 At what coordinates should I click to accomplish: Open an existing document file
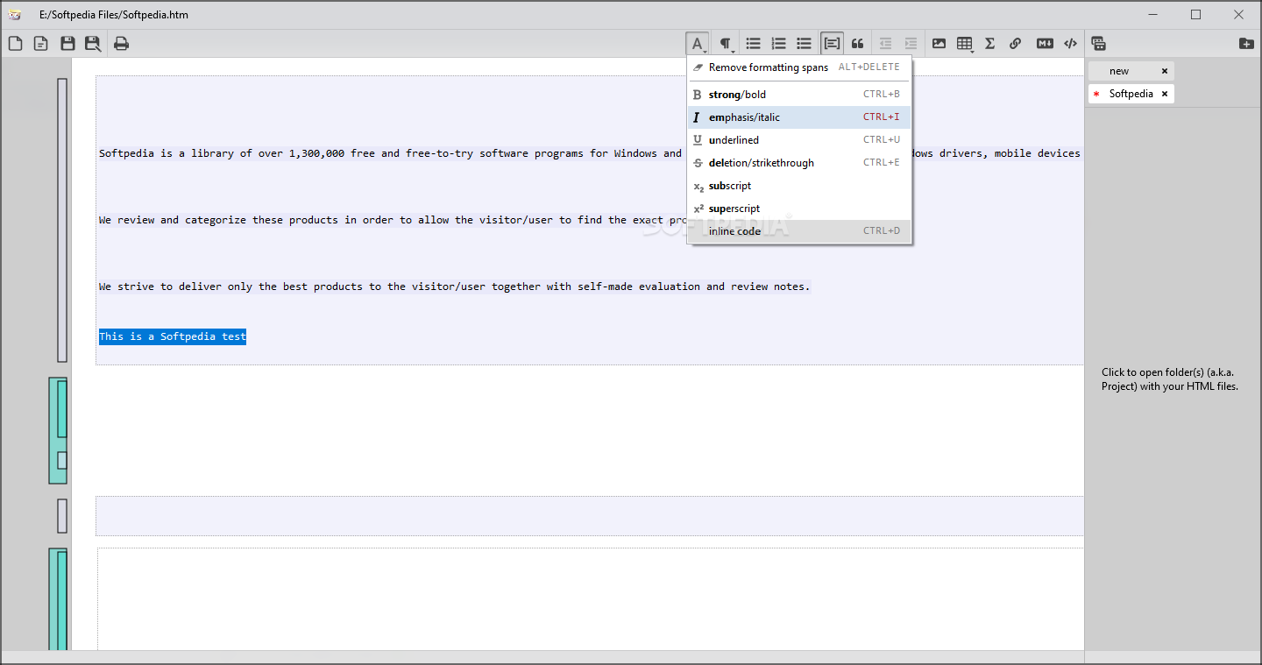(x=40, y=43)
